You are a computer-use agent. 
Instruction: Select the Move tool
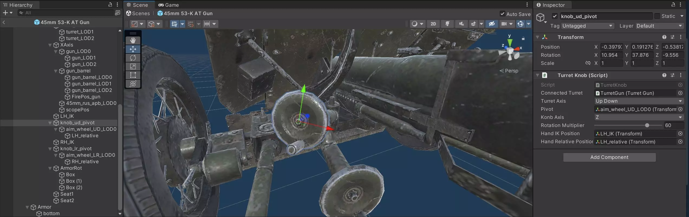point(133,49)
